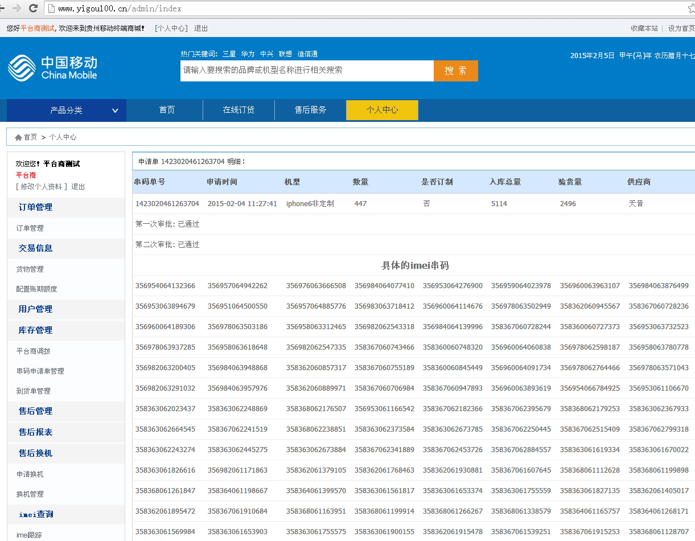Open the 售后服务 navigation tab
This screenshot has width=695, height=541.
point(310,110)
